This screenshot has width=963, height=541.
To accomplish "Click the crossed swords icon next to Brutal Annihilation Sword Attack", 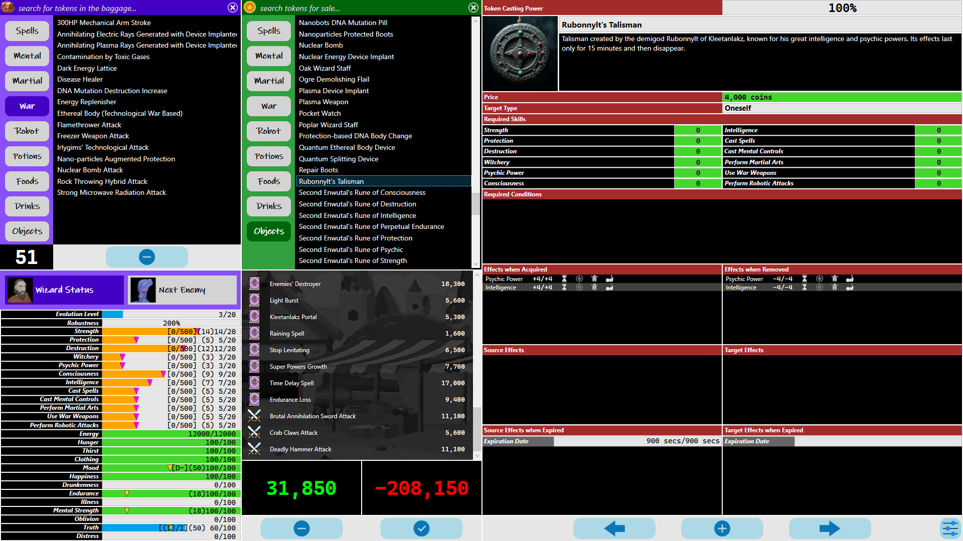I will (254, 416).
